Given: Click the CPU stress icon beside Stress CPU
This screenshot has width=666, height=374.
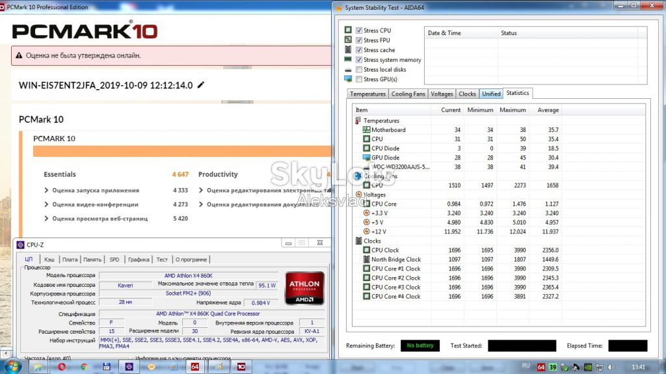Looking at the screenshot, I should 348,30.
